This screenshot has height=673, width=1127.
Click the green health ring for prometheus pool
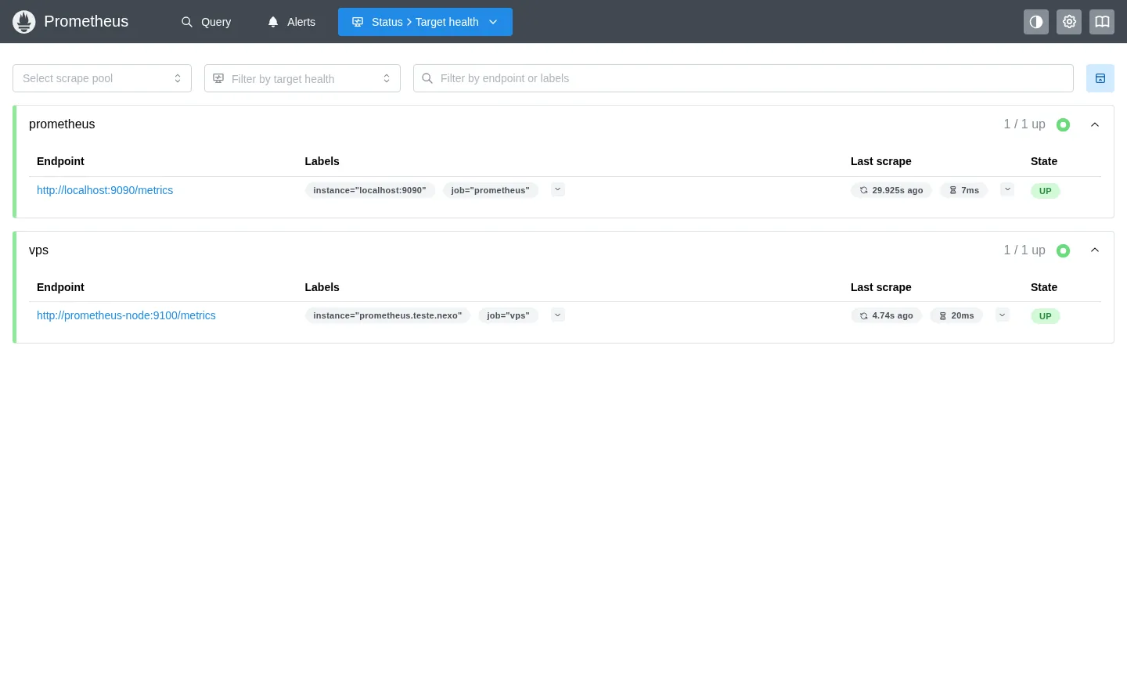coord(1063,124)
